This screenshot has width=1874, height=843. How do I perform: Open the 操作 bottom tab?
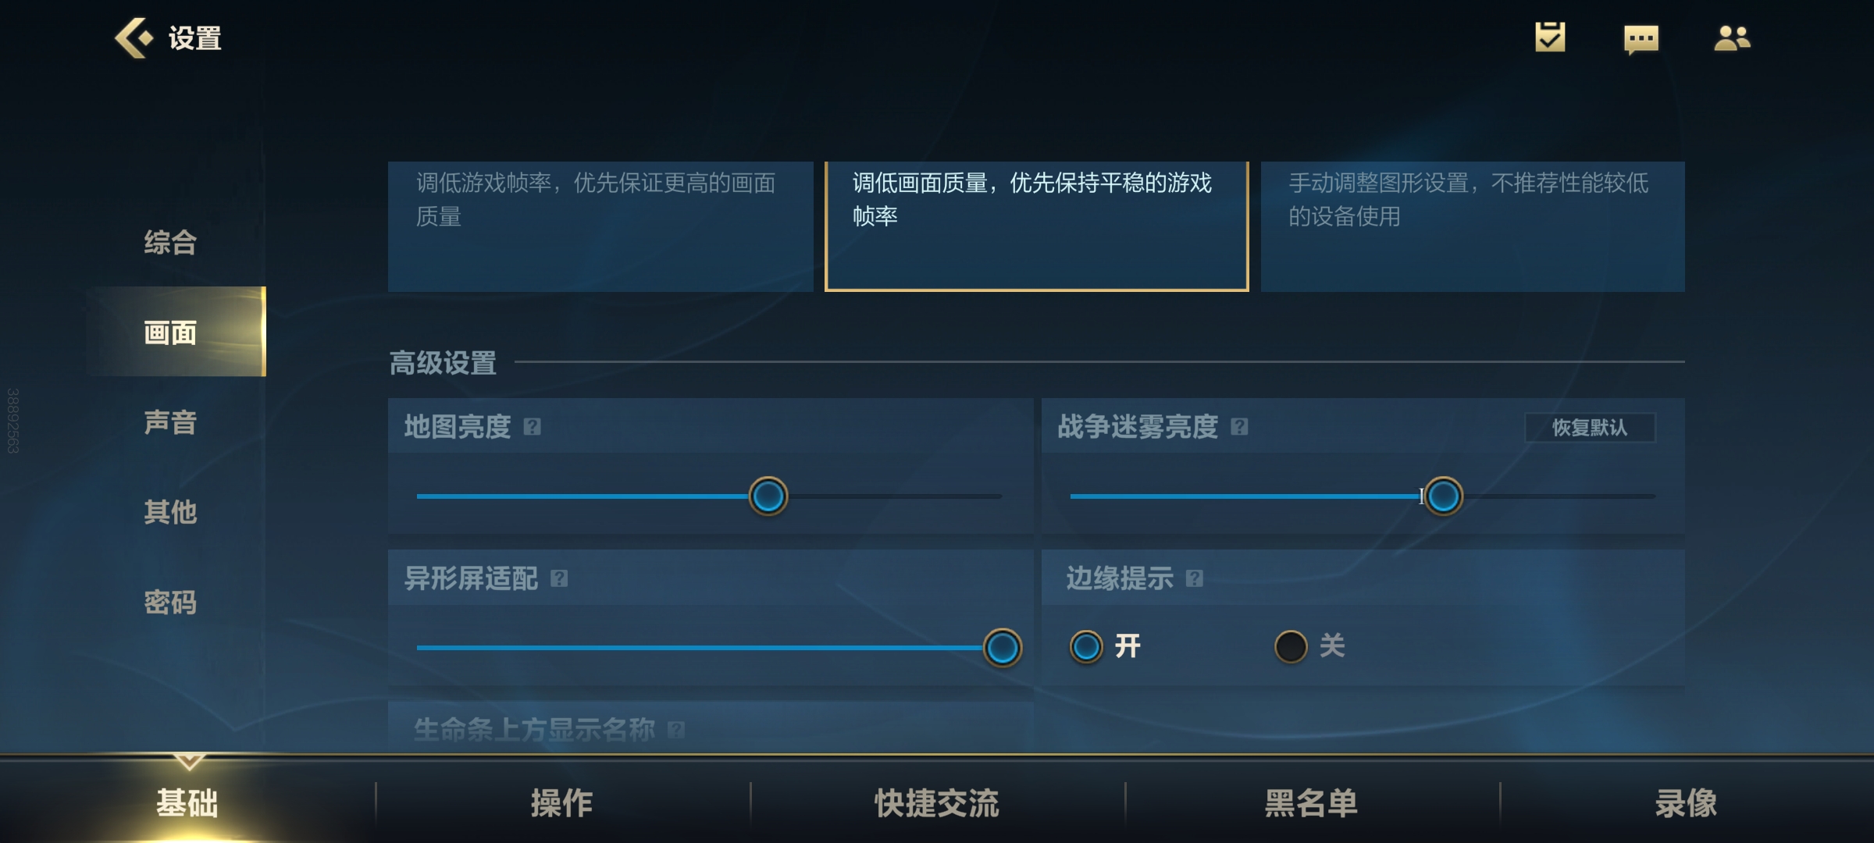coord(562,802)
